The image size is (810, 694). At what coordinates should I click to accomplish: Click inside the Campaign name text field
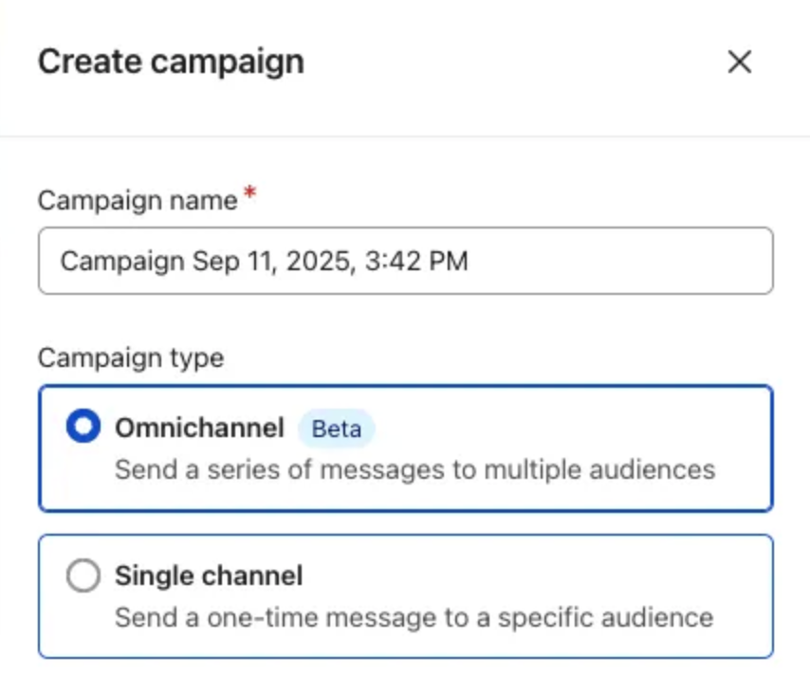tap(405, 260)
